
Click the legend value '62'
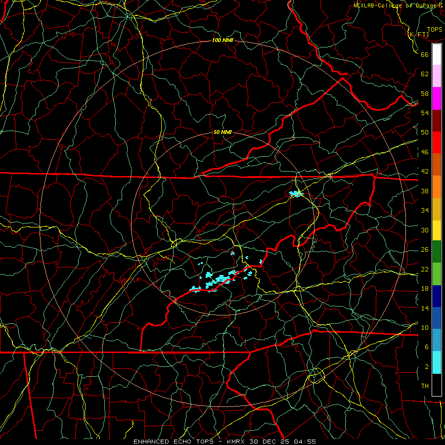coord(425,74)
